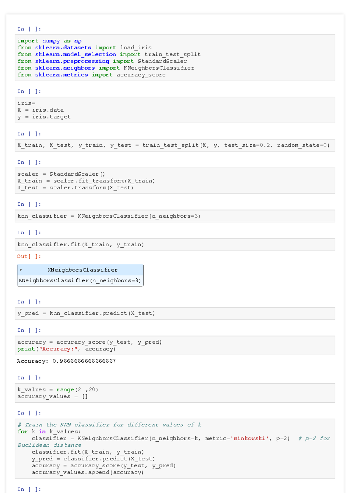Click the KNeighborsClassifier header in the output widget
The image size is (350, 496).
(80, 270)
